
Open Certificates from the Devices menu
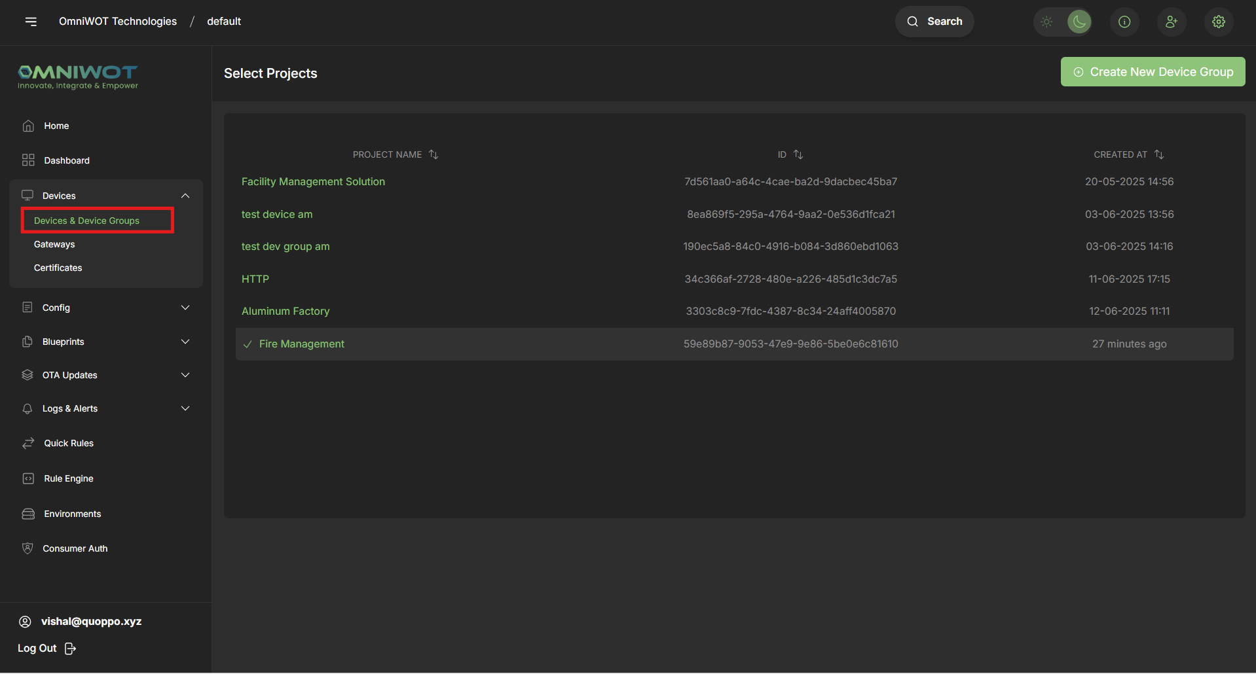58,268
